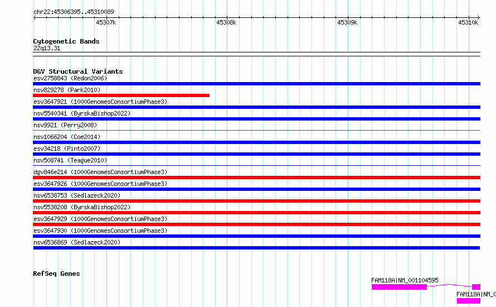Viewport: 496px width, 307px height.
Task: Click the blue bar for esv3647926
Action: click(256, 189)
